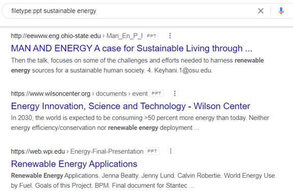The height and width of the screenshot is (195, 293).
Task: Click PPT badge on Wilson Center result
Action: tap(157, 93)
